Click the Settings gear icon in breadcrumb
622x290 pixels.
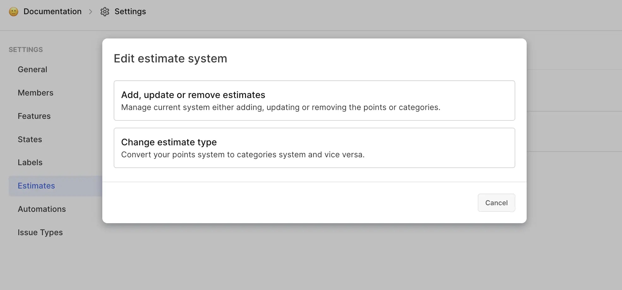click(x=105, y=11)
